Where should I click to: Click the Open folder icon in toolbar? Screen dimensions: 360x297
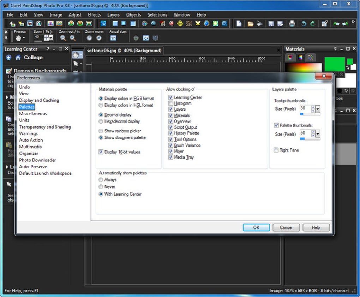coord(250,24)
